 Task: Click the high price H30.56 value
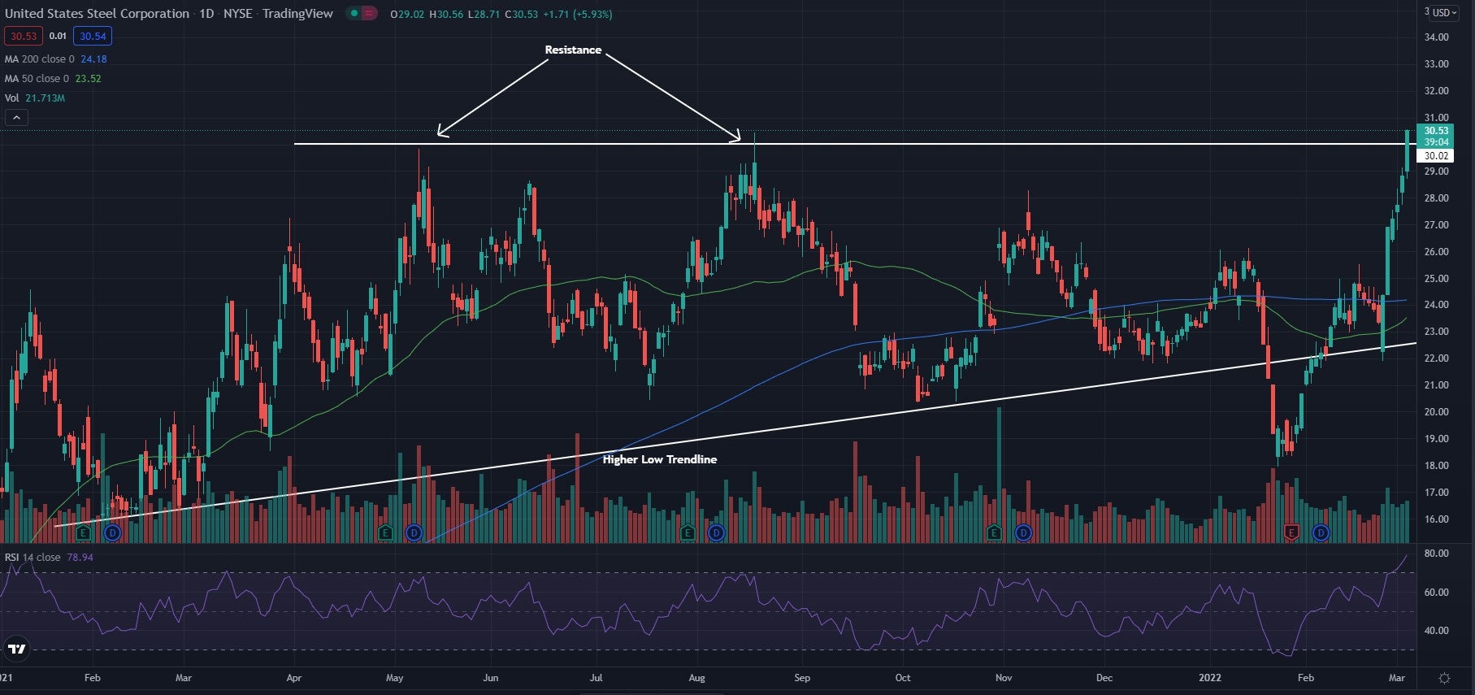(446, 15)
